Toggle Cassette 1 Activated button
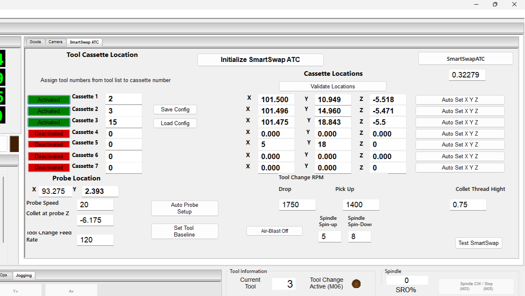The width and height of the screenshot is (525, 296). (49, 100)
